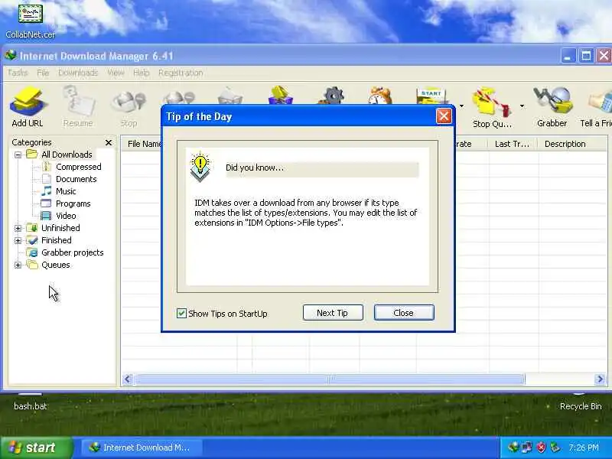Open the Downloads menu
This screenshot has width=612, height=459.
coord(78,73)
